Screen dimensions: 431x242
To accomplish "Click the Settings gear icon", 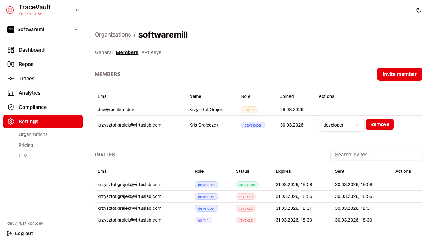I will click(11, 122).
